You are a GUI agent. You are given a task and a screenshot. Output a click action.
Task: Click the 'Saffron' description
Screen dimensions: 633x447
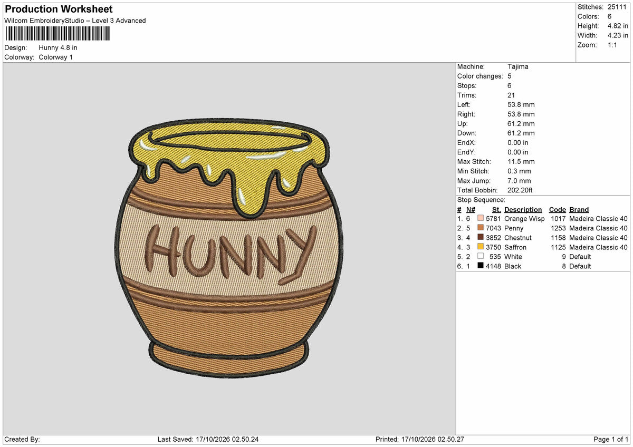coord(515,247)
